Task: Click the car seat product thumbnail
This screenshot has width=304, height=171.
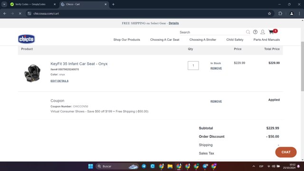Action: pos(32,73)
